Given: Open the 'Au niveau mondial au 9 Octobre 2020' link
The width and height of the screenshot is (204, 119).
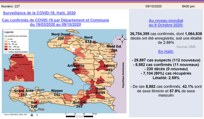Looking at the screenshot, I should tap(166, 23).
